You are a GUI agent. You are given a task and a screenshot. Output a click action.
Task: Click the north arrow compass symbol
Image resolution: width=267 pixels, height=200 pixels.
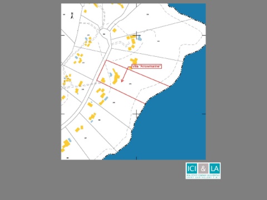pyautogui.click(x=72, y=16)
